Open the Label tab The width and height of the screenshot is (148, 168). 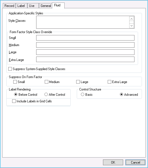point(21,6)
